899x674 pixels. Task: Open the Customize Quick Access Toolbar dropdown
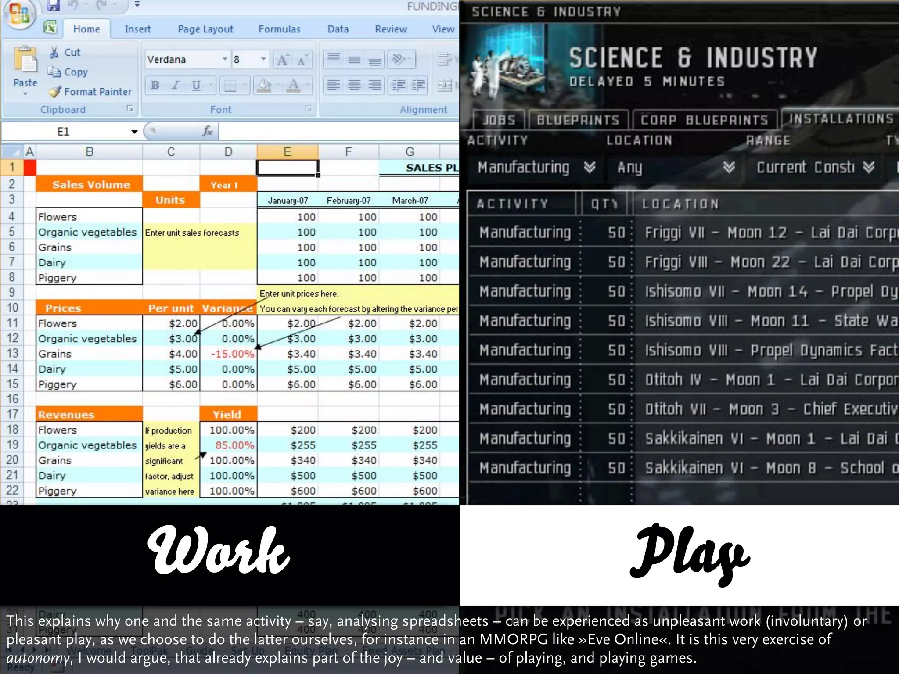137,4
